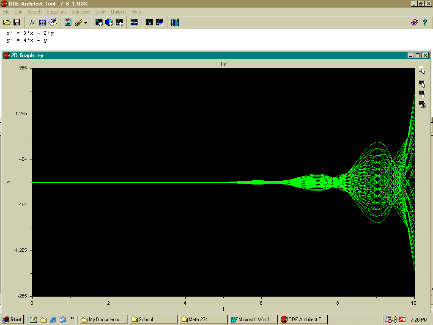Click equation line x' = 3*x - 2*y
Screen dimensions: 433x325
[30, 33]
